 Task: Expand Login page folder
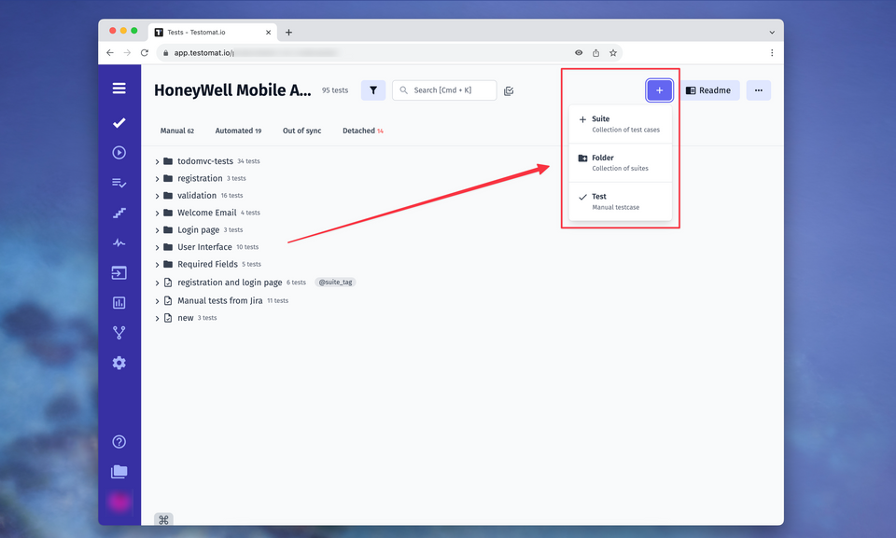point(157,230)
